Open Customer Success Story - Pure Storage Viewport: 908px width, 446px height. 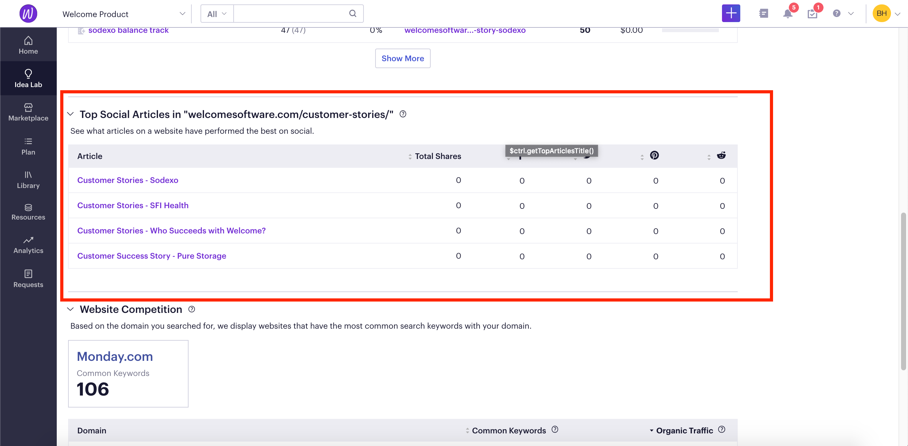tap(152, 256)
